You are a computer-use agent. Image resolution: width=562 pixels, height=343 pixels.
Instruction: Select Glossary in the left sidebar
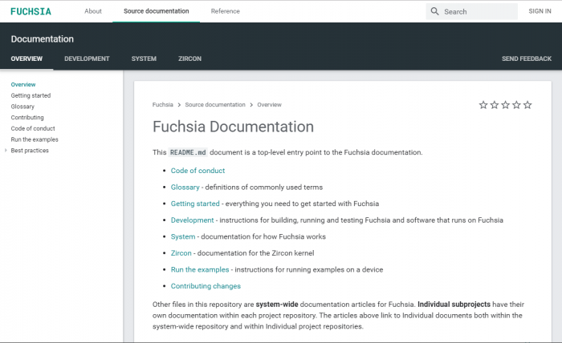(x=22, y=107)
